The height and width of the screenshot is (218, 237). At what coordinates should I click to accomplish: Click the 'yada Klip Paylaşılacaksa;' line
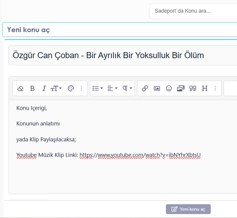pyautogui.click(x=46, y=139)
